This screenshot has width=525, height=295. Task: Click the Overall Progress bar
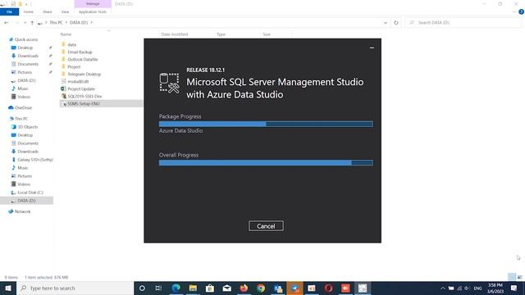(266, 163)
